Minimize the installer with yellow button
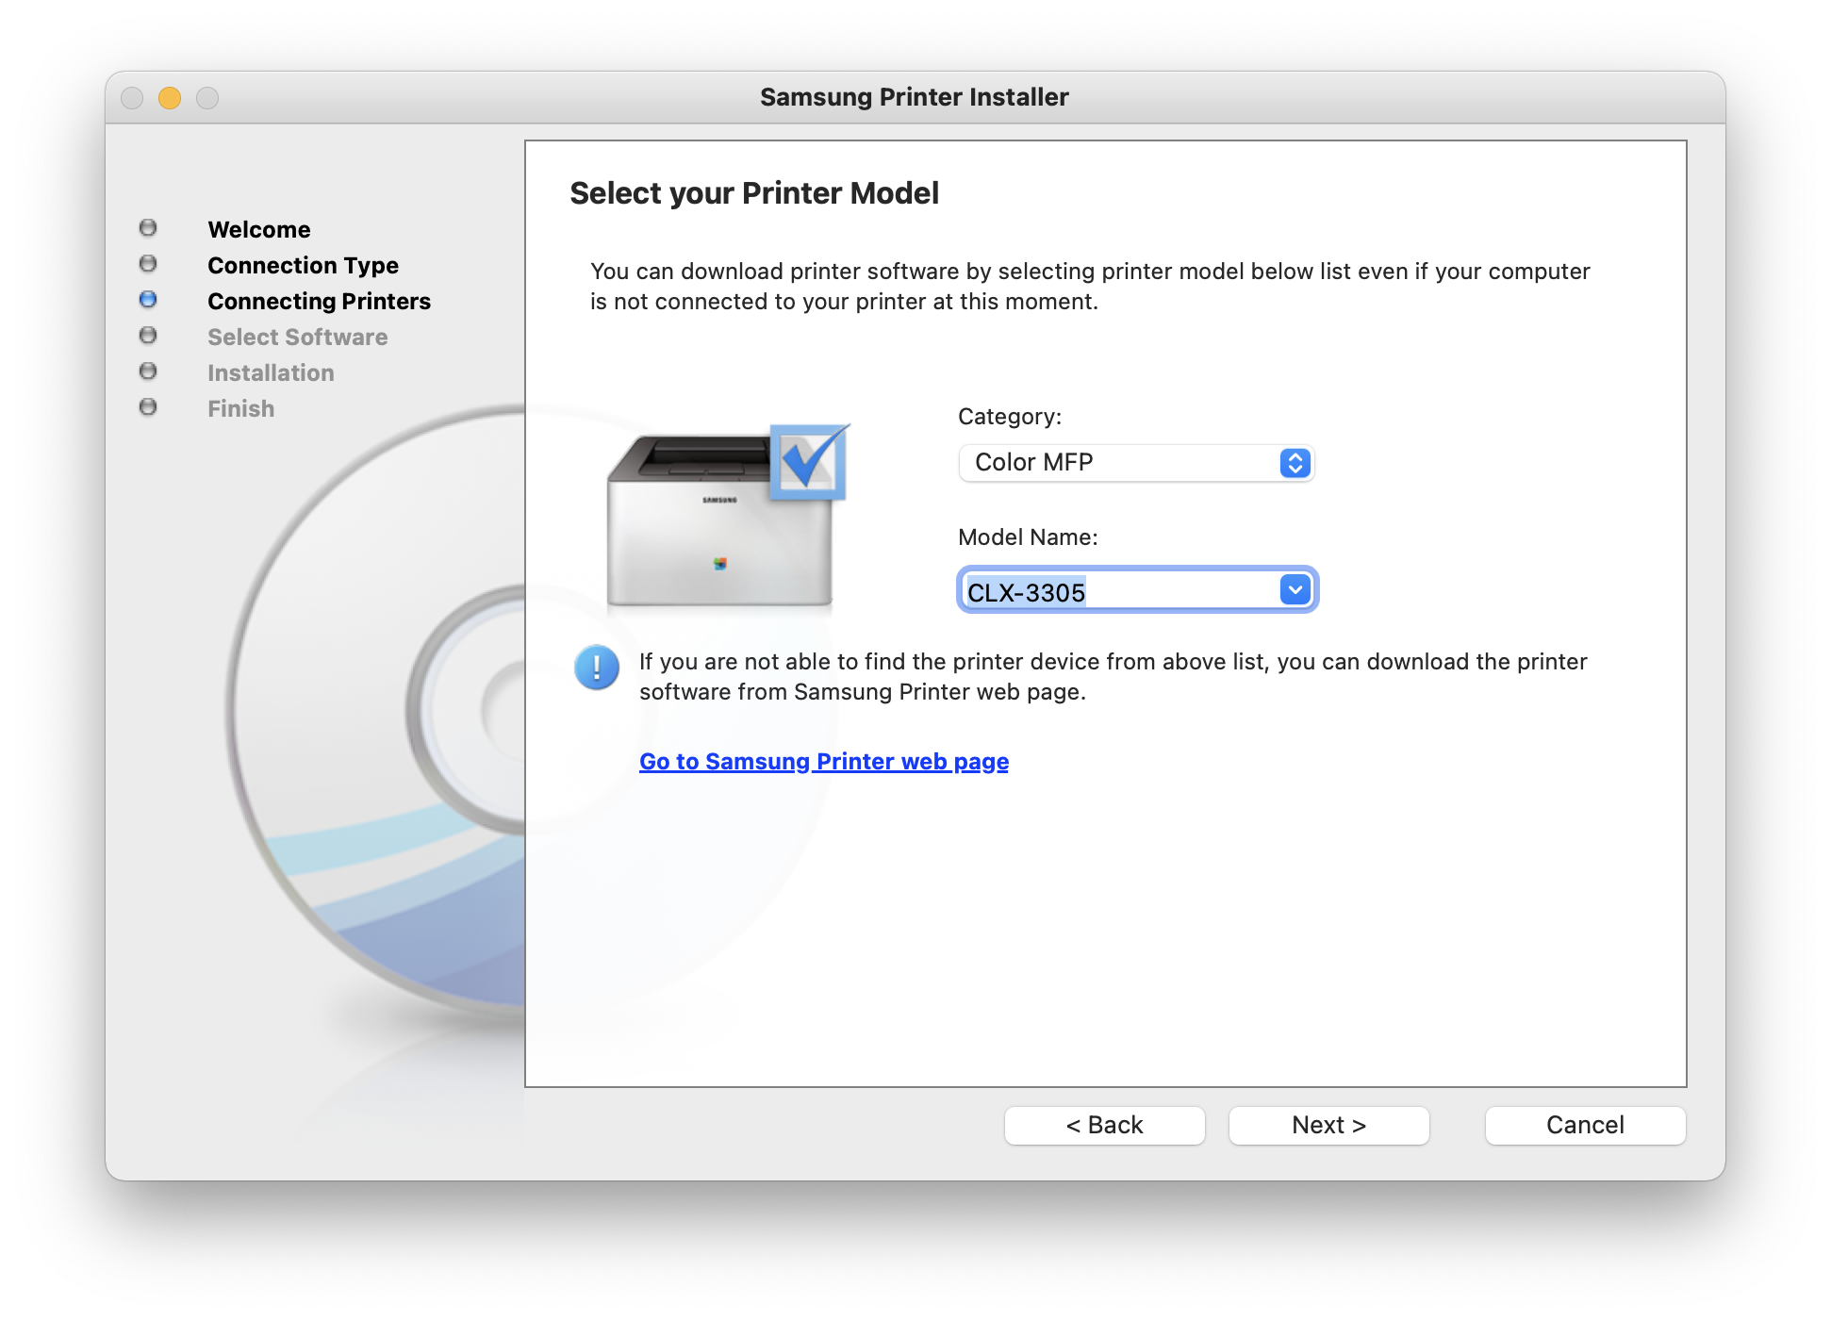Viewport: 1831px width, 1320px height. pyautogui.click(x=170, y=98)
